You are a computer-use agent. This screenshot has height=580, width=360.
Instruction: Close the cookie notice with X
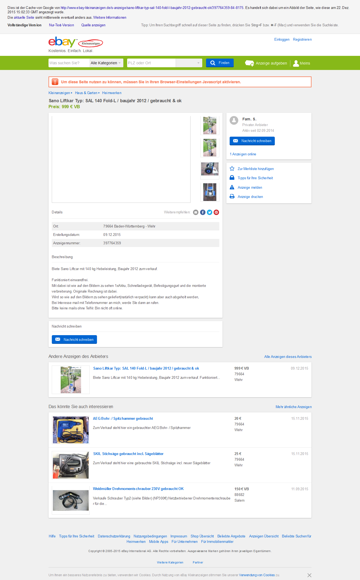pos(309,575)
